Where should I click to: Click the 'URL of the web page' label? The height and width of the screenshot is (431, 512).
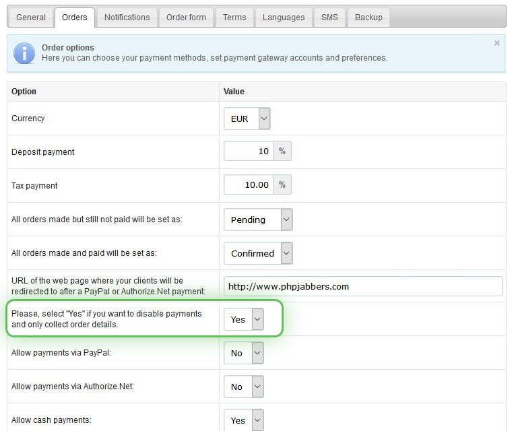[108, 286]
